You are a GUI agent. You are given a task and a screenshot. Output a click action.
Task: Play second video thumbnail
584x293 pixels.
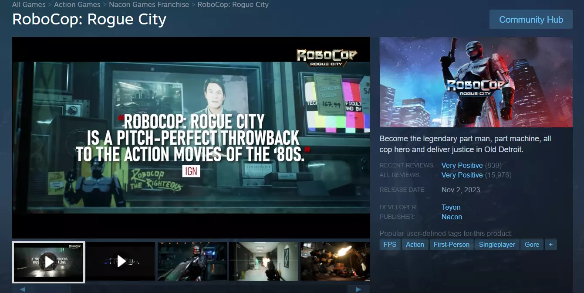(x=121, y=262)
